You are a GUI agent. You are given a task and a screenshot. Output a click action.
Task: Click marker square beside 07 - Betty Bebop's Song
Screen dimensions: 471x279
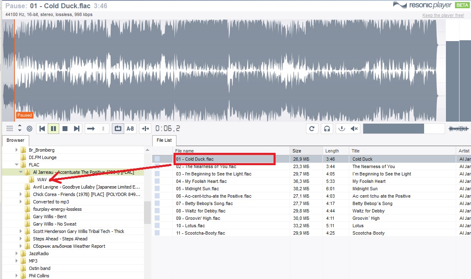point(157,203)
